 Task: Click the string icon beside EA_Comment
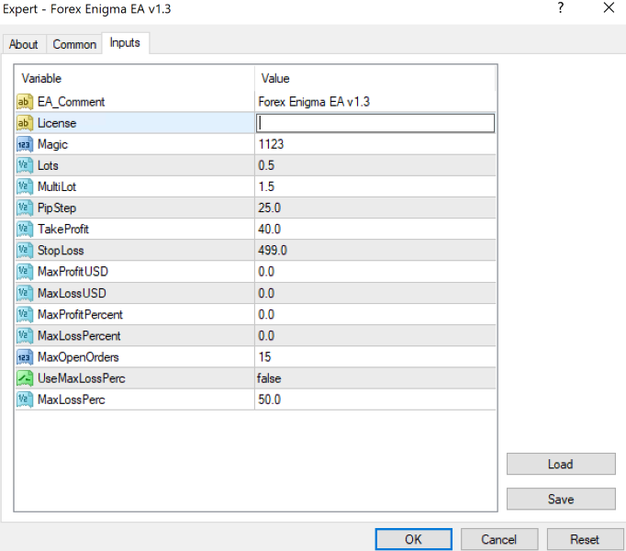coord(25,102)
